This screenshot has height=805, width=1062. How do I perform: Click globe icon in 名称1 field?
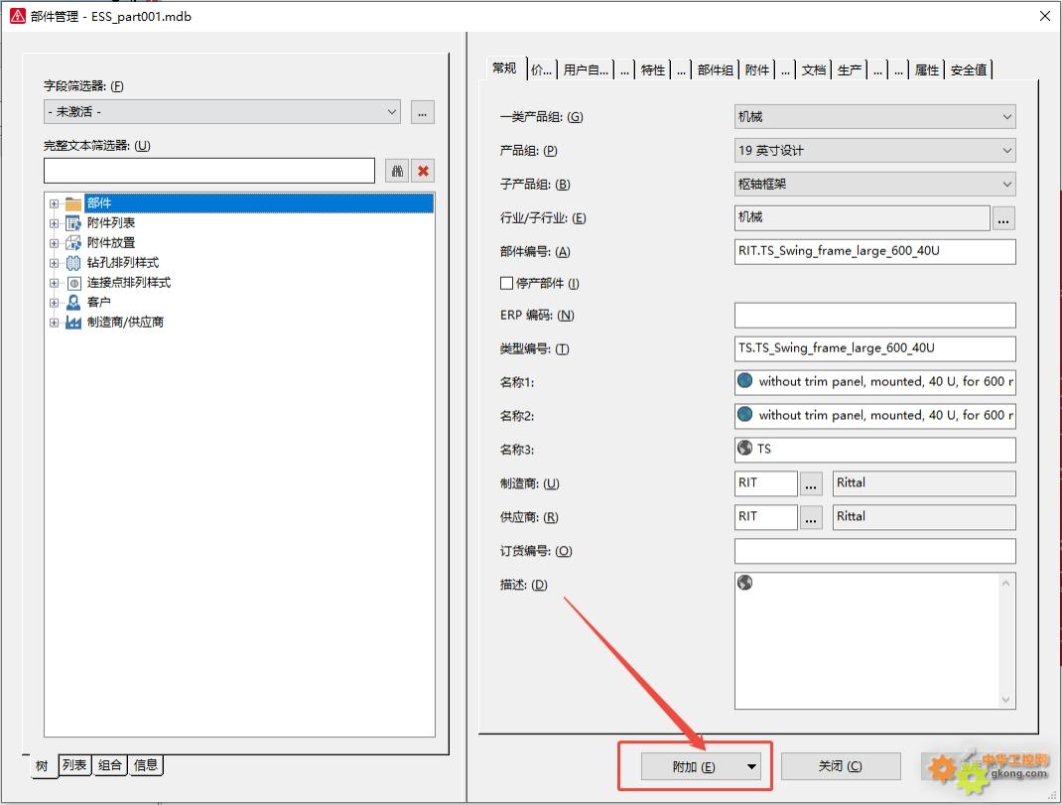(x=745, y=381)
